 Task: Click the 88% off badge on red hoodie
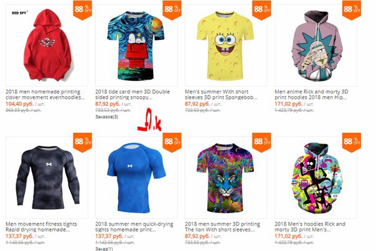coord(83,10)
